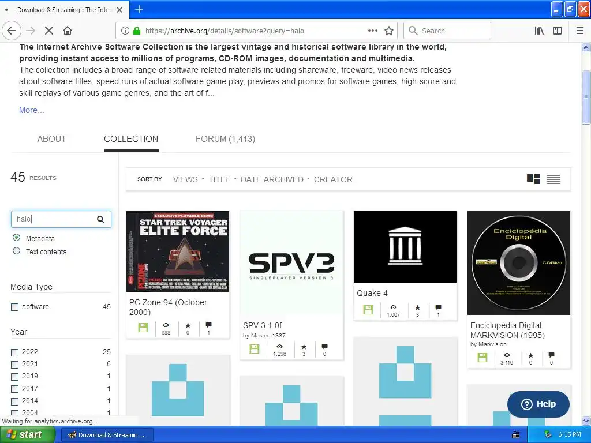This screenshot has height=443, width=591.
Task: Open the COLLECTION tab
Action: (x=131, y=139)
